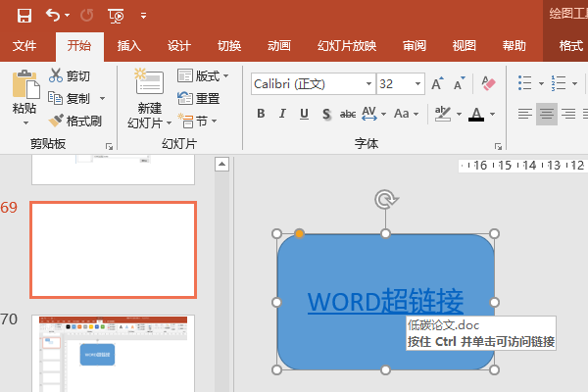Click the Cut (剪切) scissors icon

(x=56, y=76)
